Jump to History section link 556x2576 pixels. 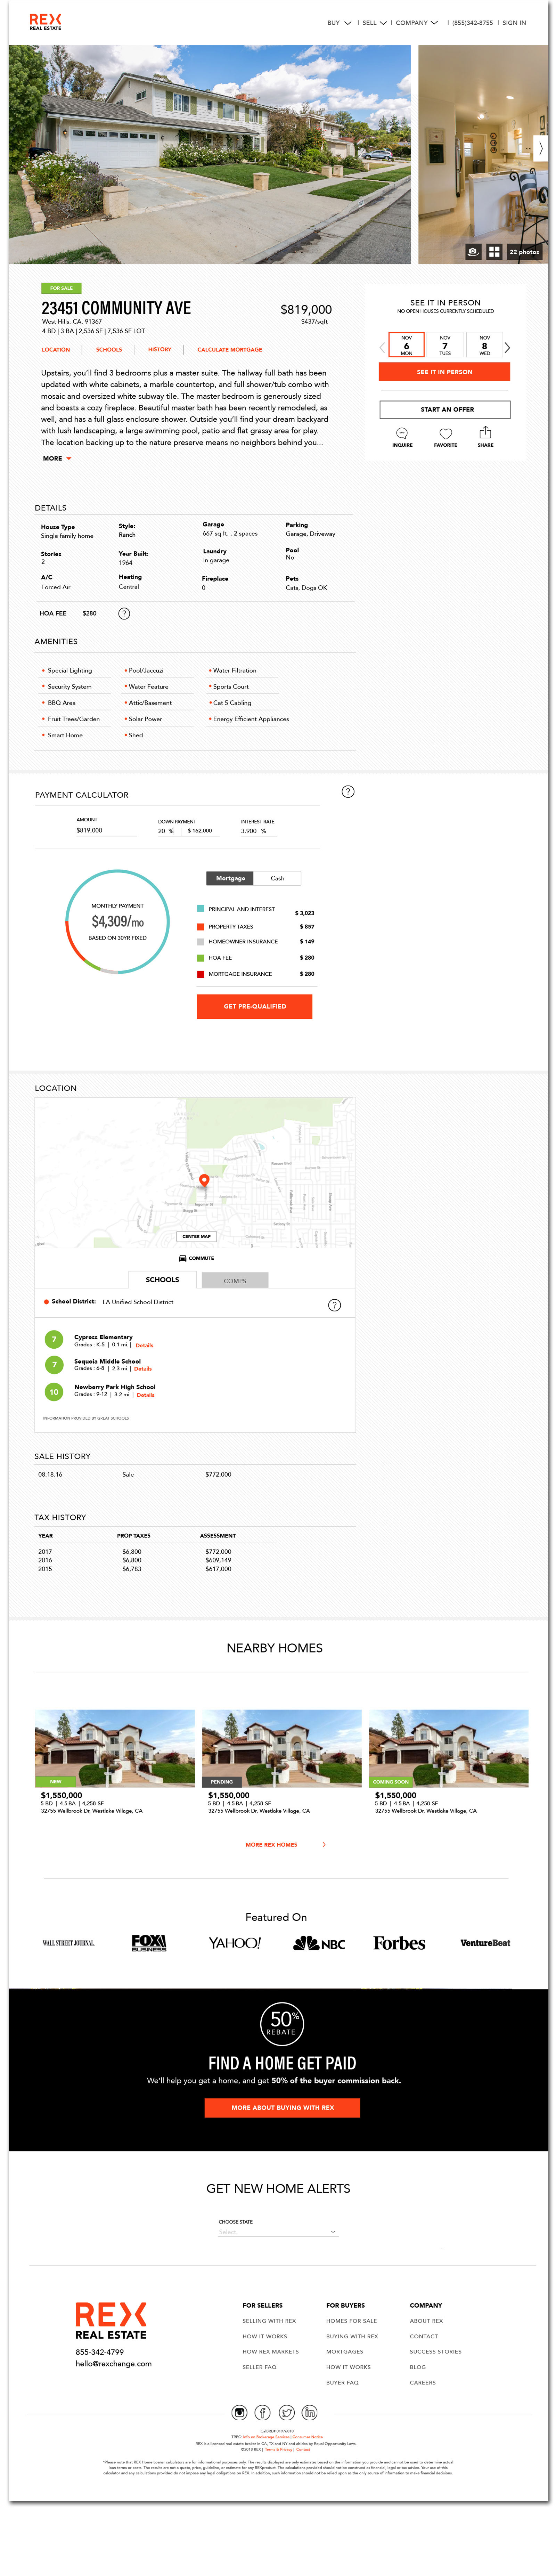pyautogui.click(x=160, y=350)
